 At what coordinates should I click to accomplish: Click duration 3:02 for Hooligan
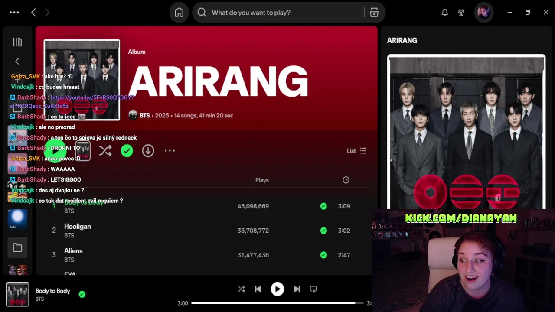coord(344,231)
